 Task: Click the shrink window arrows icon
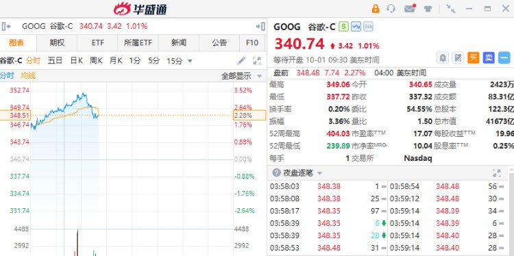(x=451, y=8)
